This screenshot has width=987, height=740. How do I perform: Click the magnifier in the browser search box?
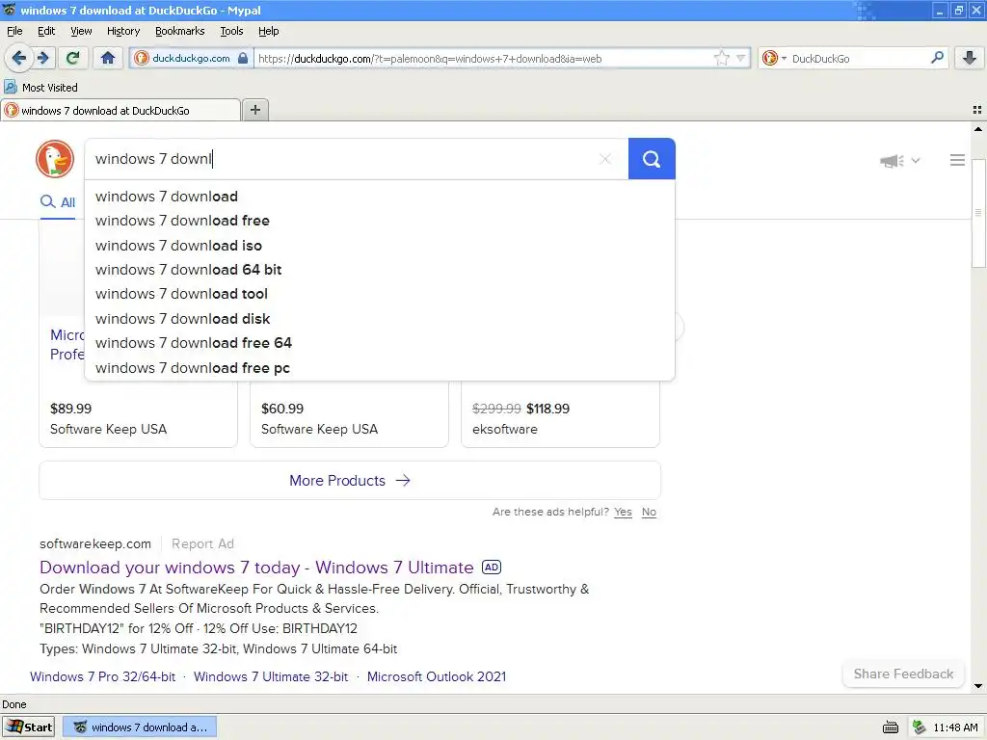pyautogui.click(x=937, y=58)
